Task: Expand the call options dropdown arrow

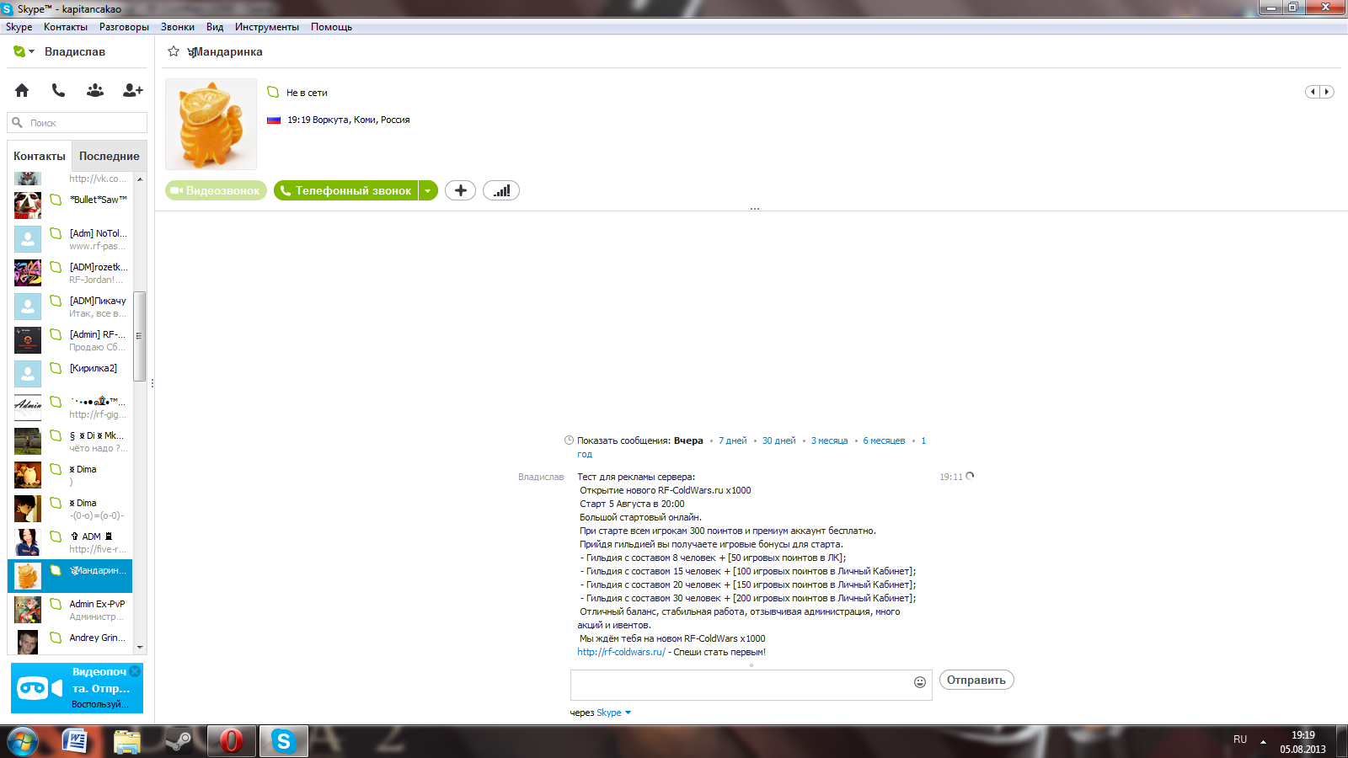Action: (x=428, y=190)
